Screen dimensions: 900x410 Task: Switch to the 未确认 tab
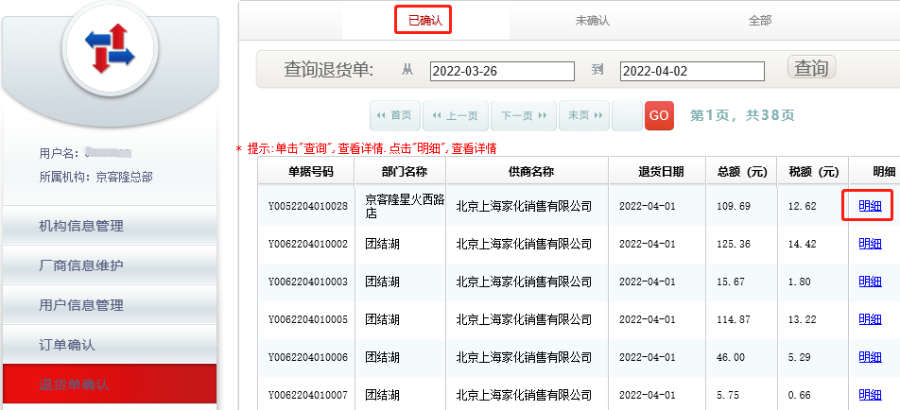pos(592,20)
